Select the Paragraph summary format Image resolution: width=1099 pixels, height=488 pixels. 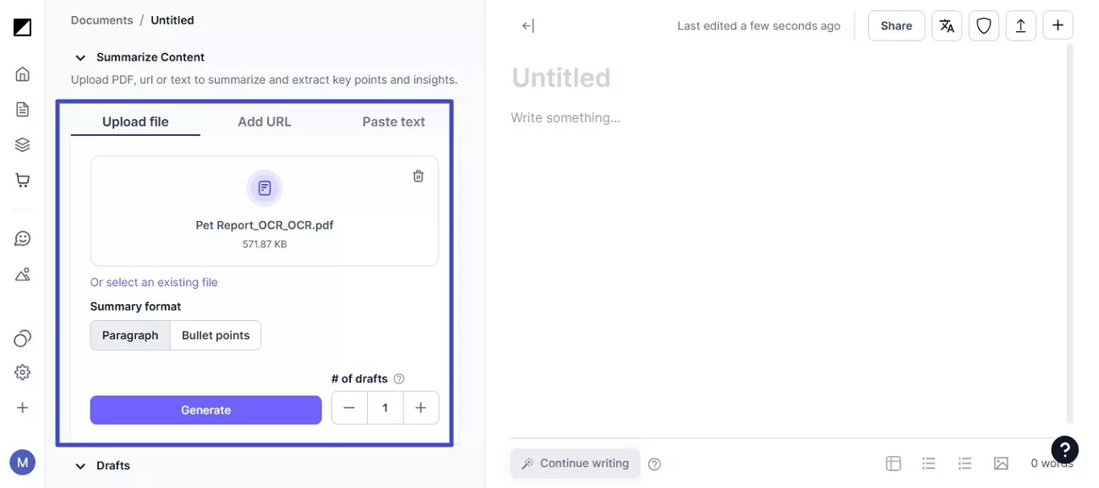pos(130,334)
